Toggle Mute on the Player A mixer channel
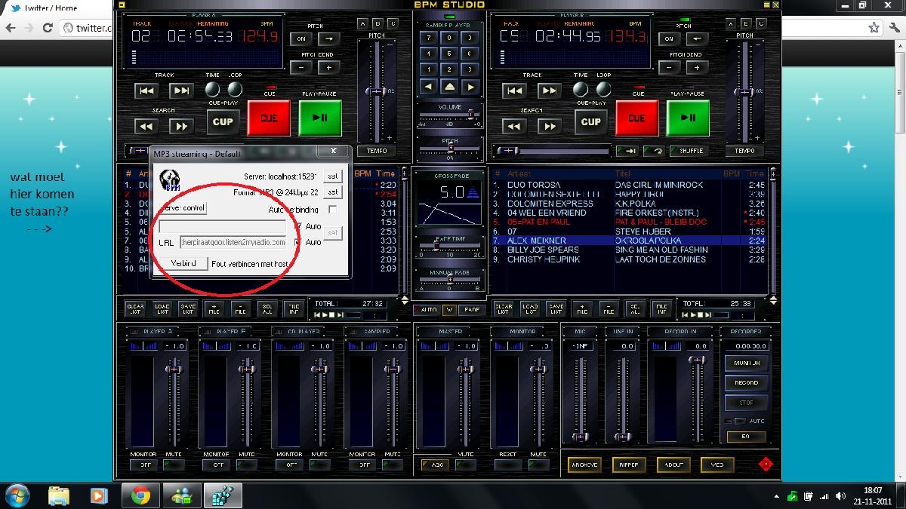Viewport: 906px width, 509px height. [x=174, y=465]
